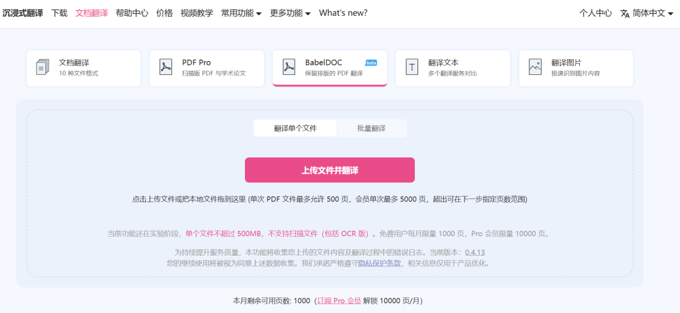
Task: Open the 帮助中心 menu item
Action: [x=132, y=13]
